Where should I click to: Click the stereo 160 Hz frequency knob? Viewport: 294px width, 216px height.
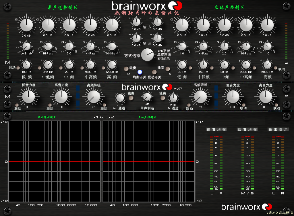[203, 65]
